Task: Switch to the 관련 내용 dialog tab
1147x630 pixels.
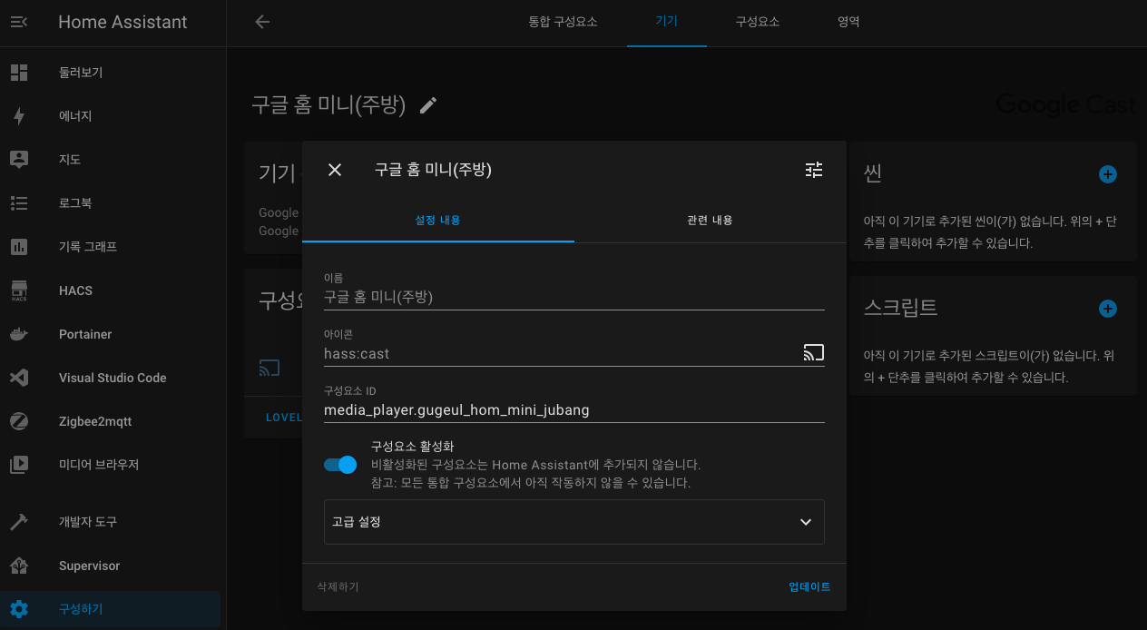Action: (711, 220)
